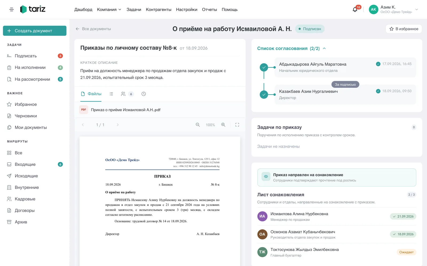Open the list details tab
Viewport: 427px width, 266px height.
(x=111, y=94)
